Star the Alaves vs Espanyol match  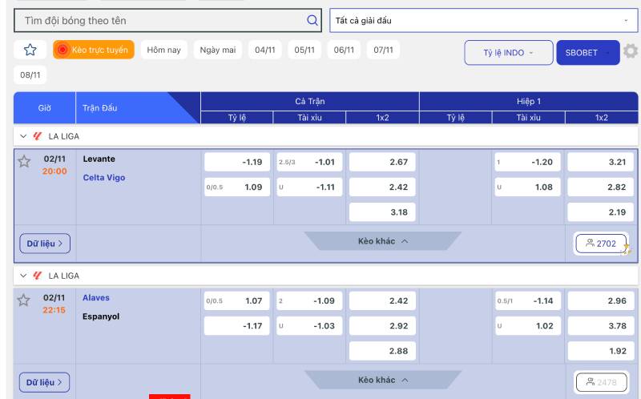pyautogui.click(x=24, y=300)
